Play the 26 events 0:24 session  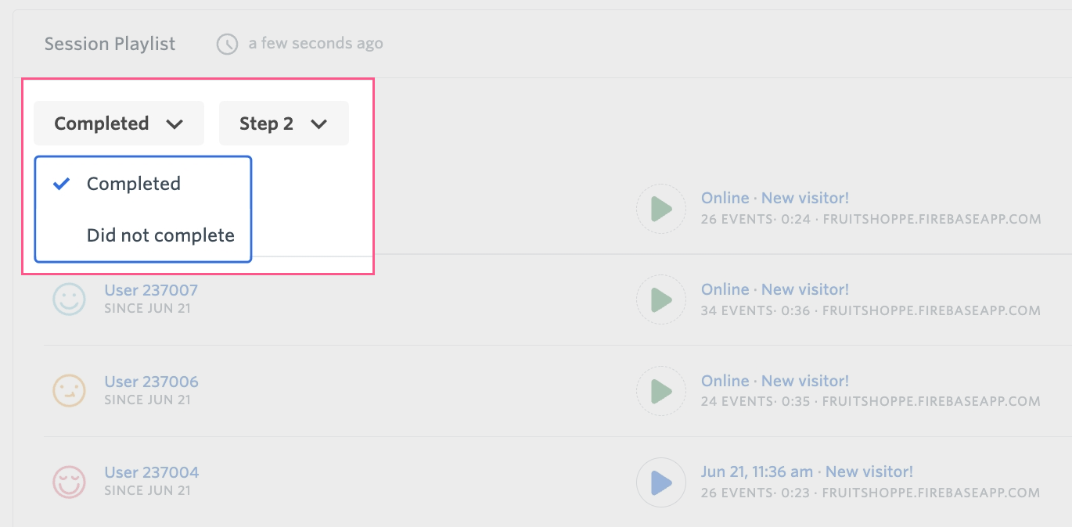[661, 209]
